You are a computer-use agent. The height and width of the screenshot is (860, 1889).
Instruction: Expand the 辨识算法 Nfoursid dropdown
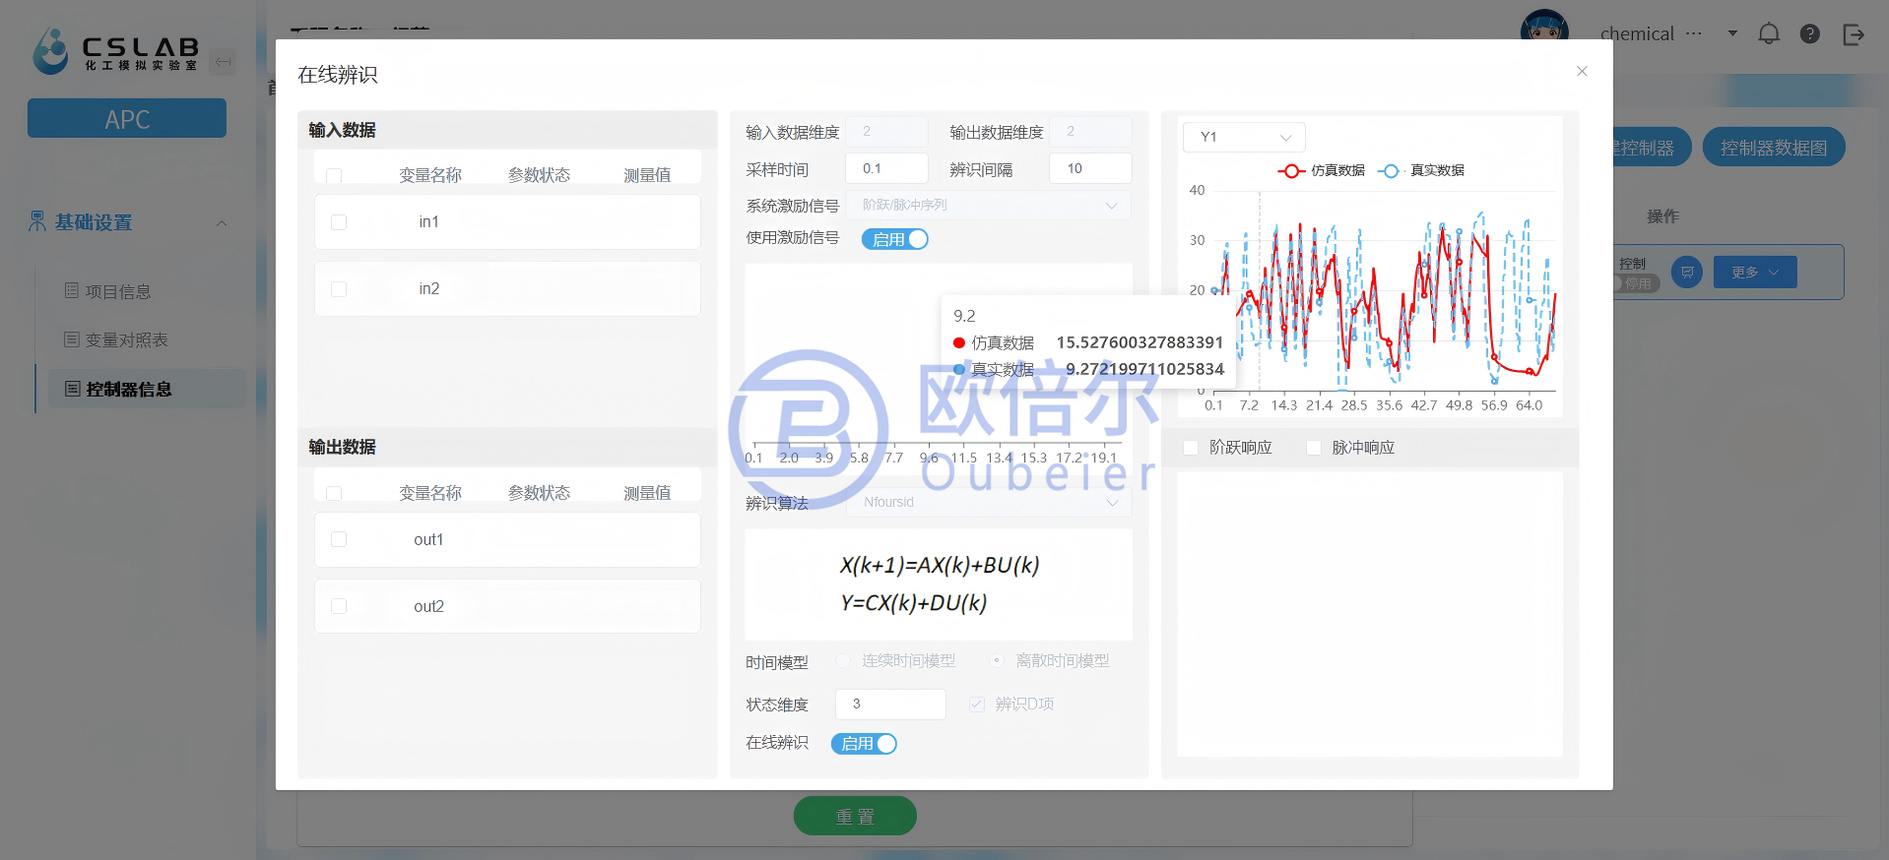[x=988, y=503]
